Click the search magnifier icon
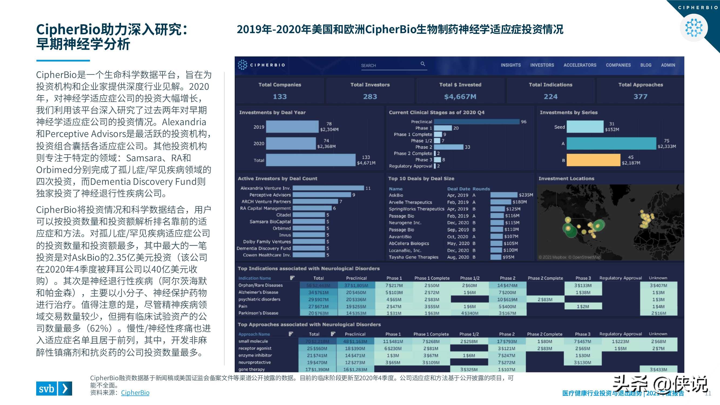Image resolution: width=720 pixels, height=405 pixels. point(423,64)
